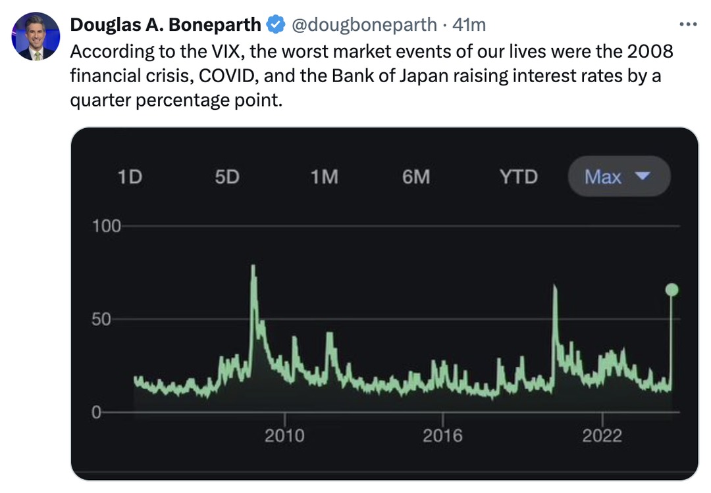Click the blue verified badge icon
Image resolution: width=711 pixels, height=493 pixels.
coord(275,24)
